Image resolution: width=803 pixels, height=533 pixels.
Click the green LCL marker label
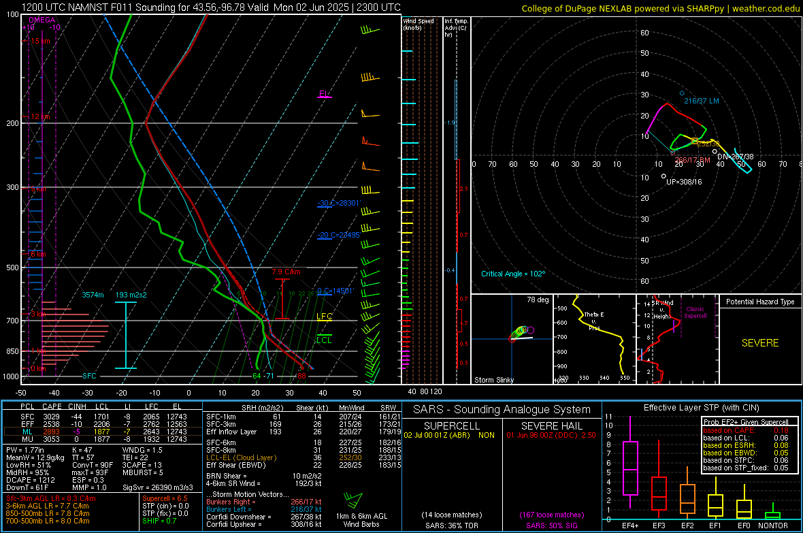point(324,340)
